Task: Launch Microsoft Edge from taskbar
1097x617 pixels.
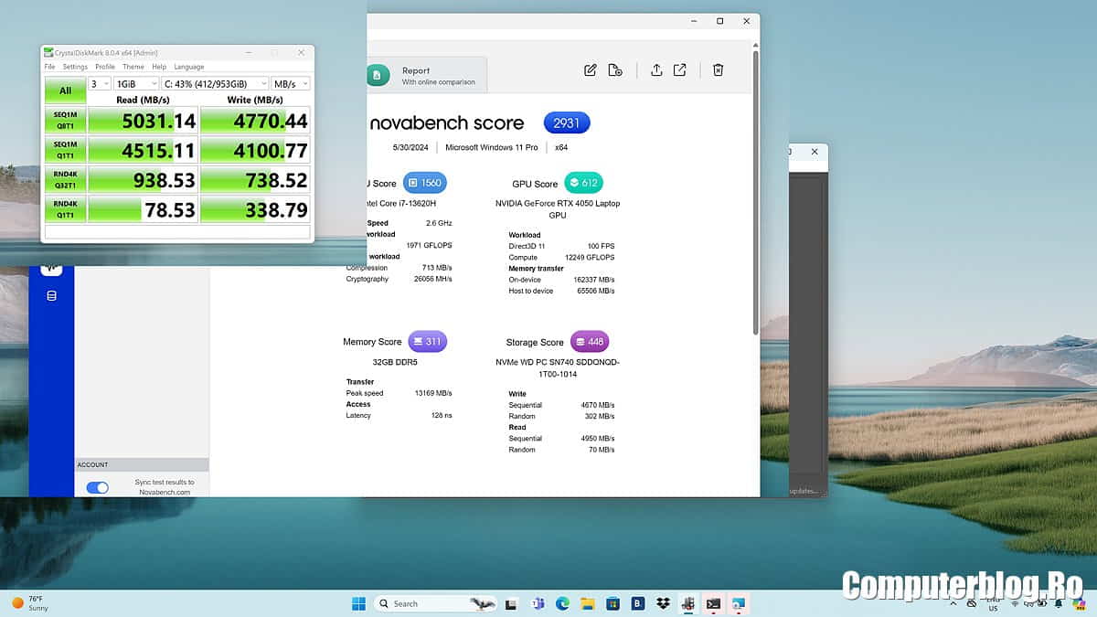Action: click(x=563, y=603)
